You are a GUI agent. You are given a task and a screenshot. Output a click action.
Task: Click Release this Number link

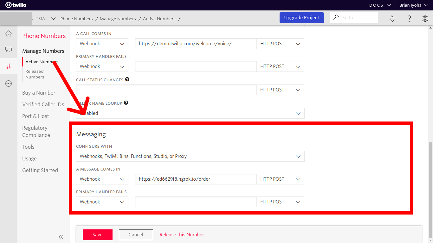click(182, 235)
